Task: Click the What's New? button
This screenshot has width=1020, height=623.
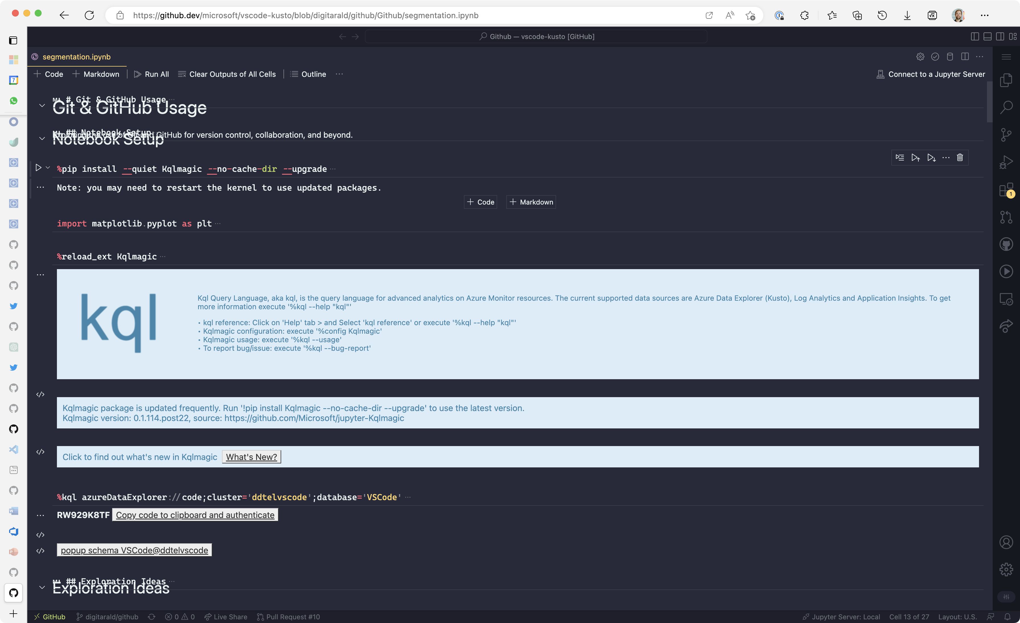Action: (251, 457)
